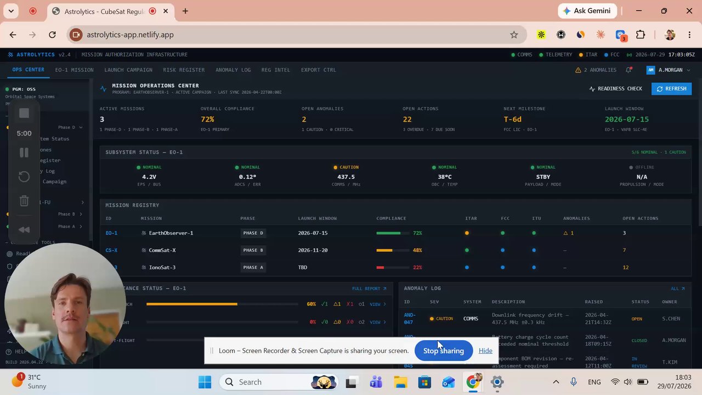The image size is (702, 395).
Task: Open anomaly ANO-047 link
Action: [410, 319]
